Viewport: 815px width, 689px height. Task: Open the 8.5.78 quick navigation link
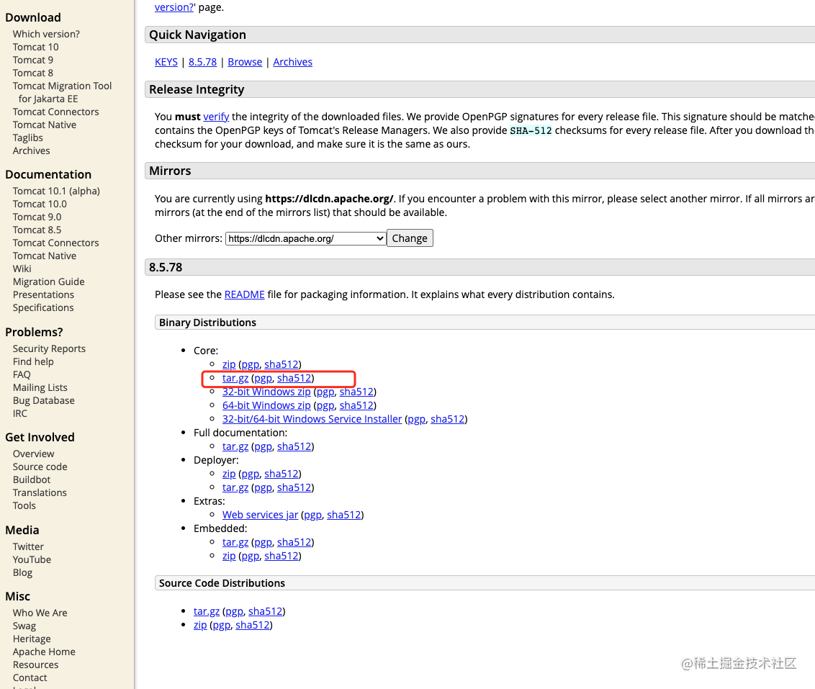pos(203,62)
